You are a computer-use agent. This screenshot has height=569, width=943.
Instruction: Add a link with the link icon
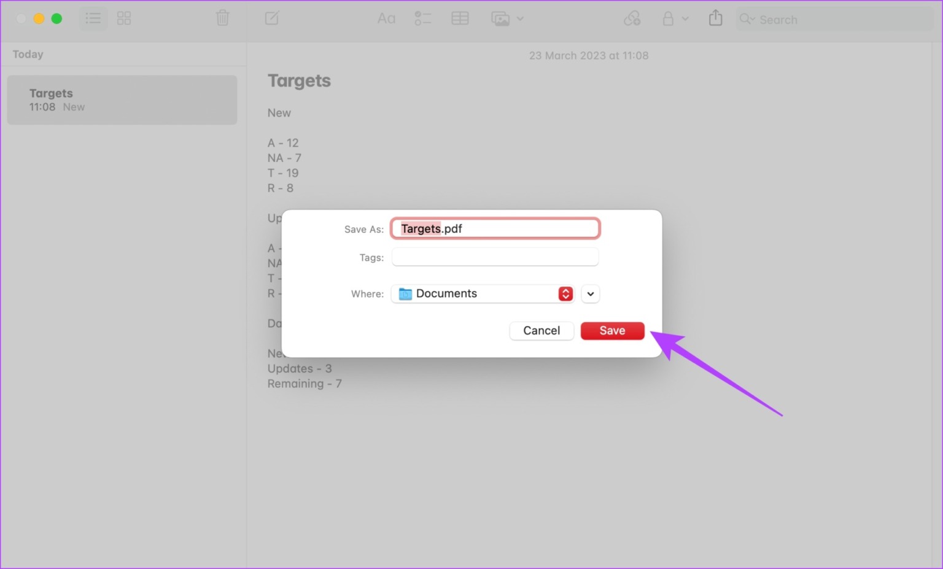(x=632, y=18)
